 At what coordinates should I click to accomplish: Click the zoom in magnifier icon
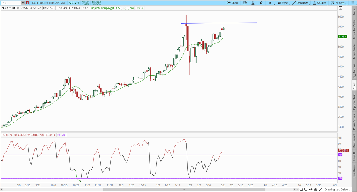coord(306,189)
